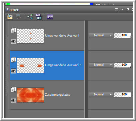136x121 pixels.
Task: Maximize the Ebenen panel
Action: coord(116,10)
